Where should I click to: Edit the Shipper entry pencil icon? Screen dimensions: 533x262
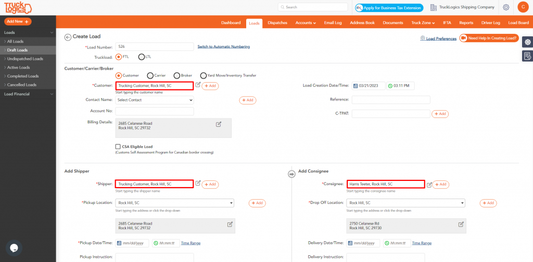(198, 184)
